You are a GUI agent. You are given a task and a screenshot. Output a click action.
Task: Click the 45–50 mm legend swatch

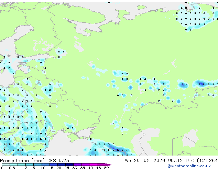pyautogui.click(x=101, y=165)
